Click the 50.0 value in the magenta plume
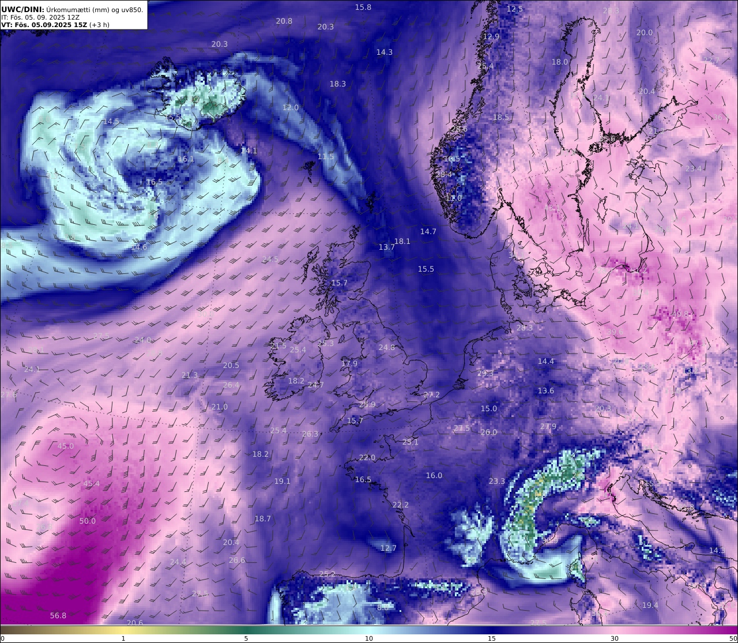This screenshot has height=643, width=738. 88,521
